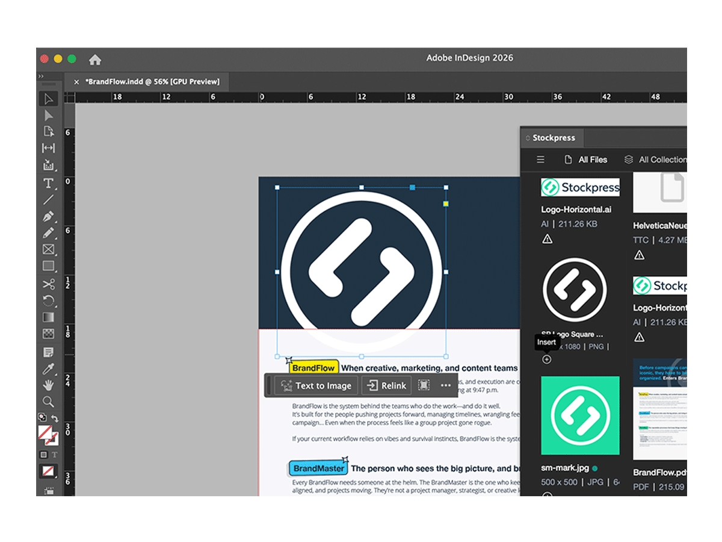Screen dimensions: 722x542
Task: Click the frame fitting icon in taskbar
Action: pyautogui.click(x=424, y=385)
